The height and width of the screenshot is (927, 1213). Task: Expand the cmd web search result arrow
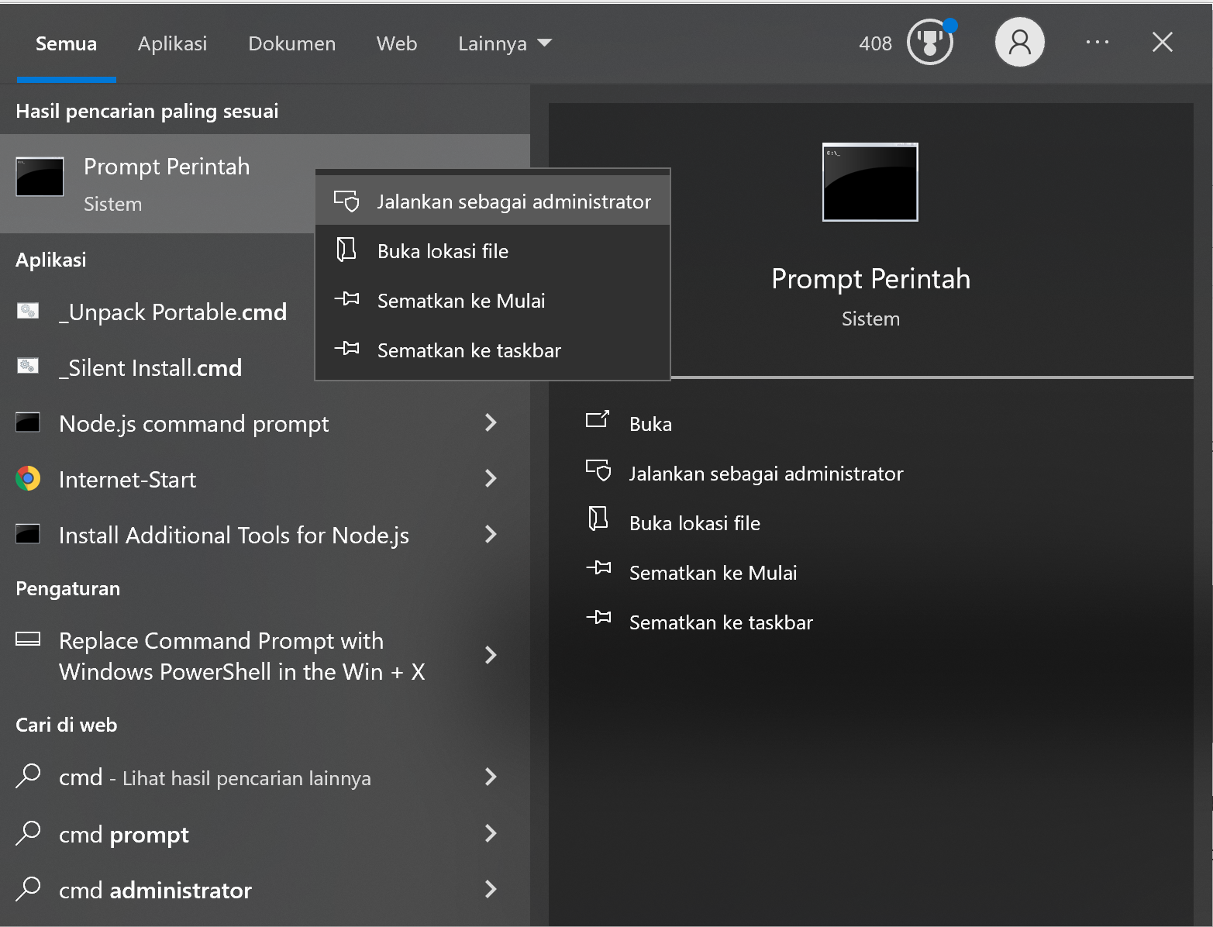[x=491, y=777]
